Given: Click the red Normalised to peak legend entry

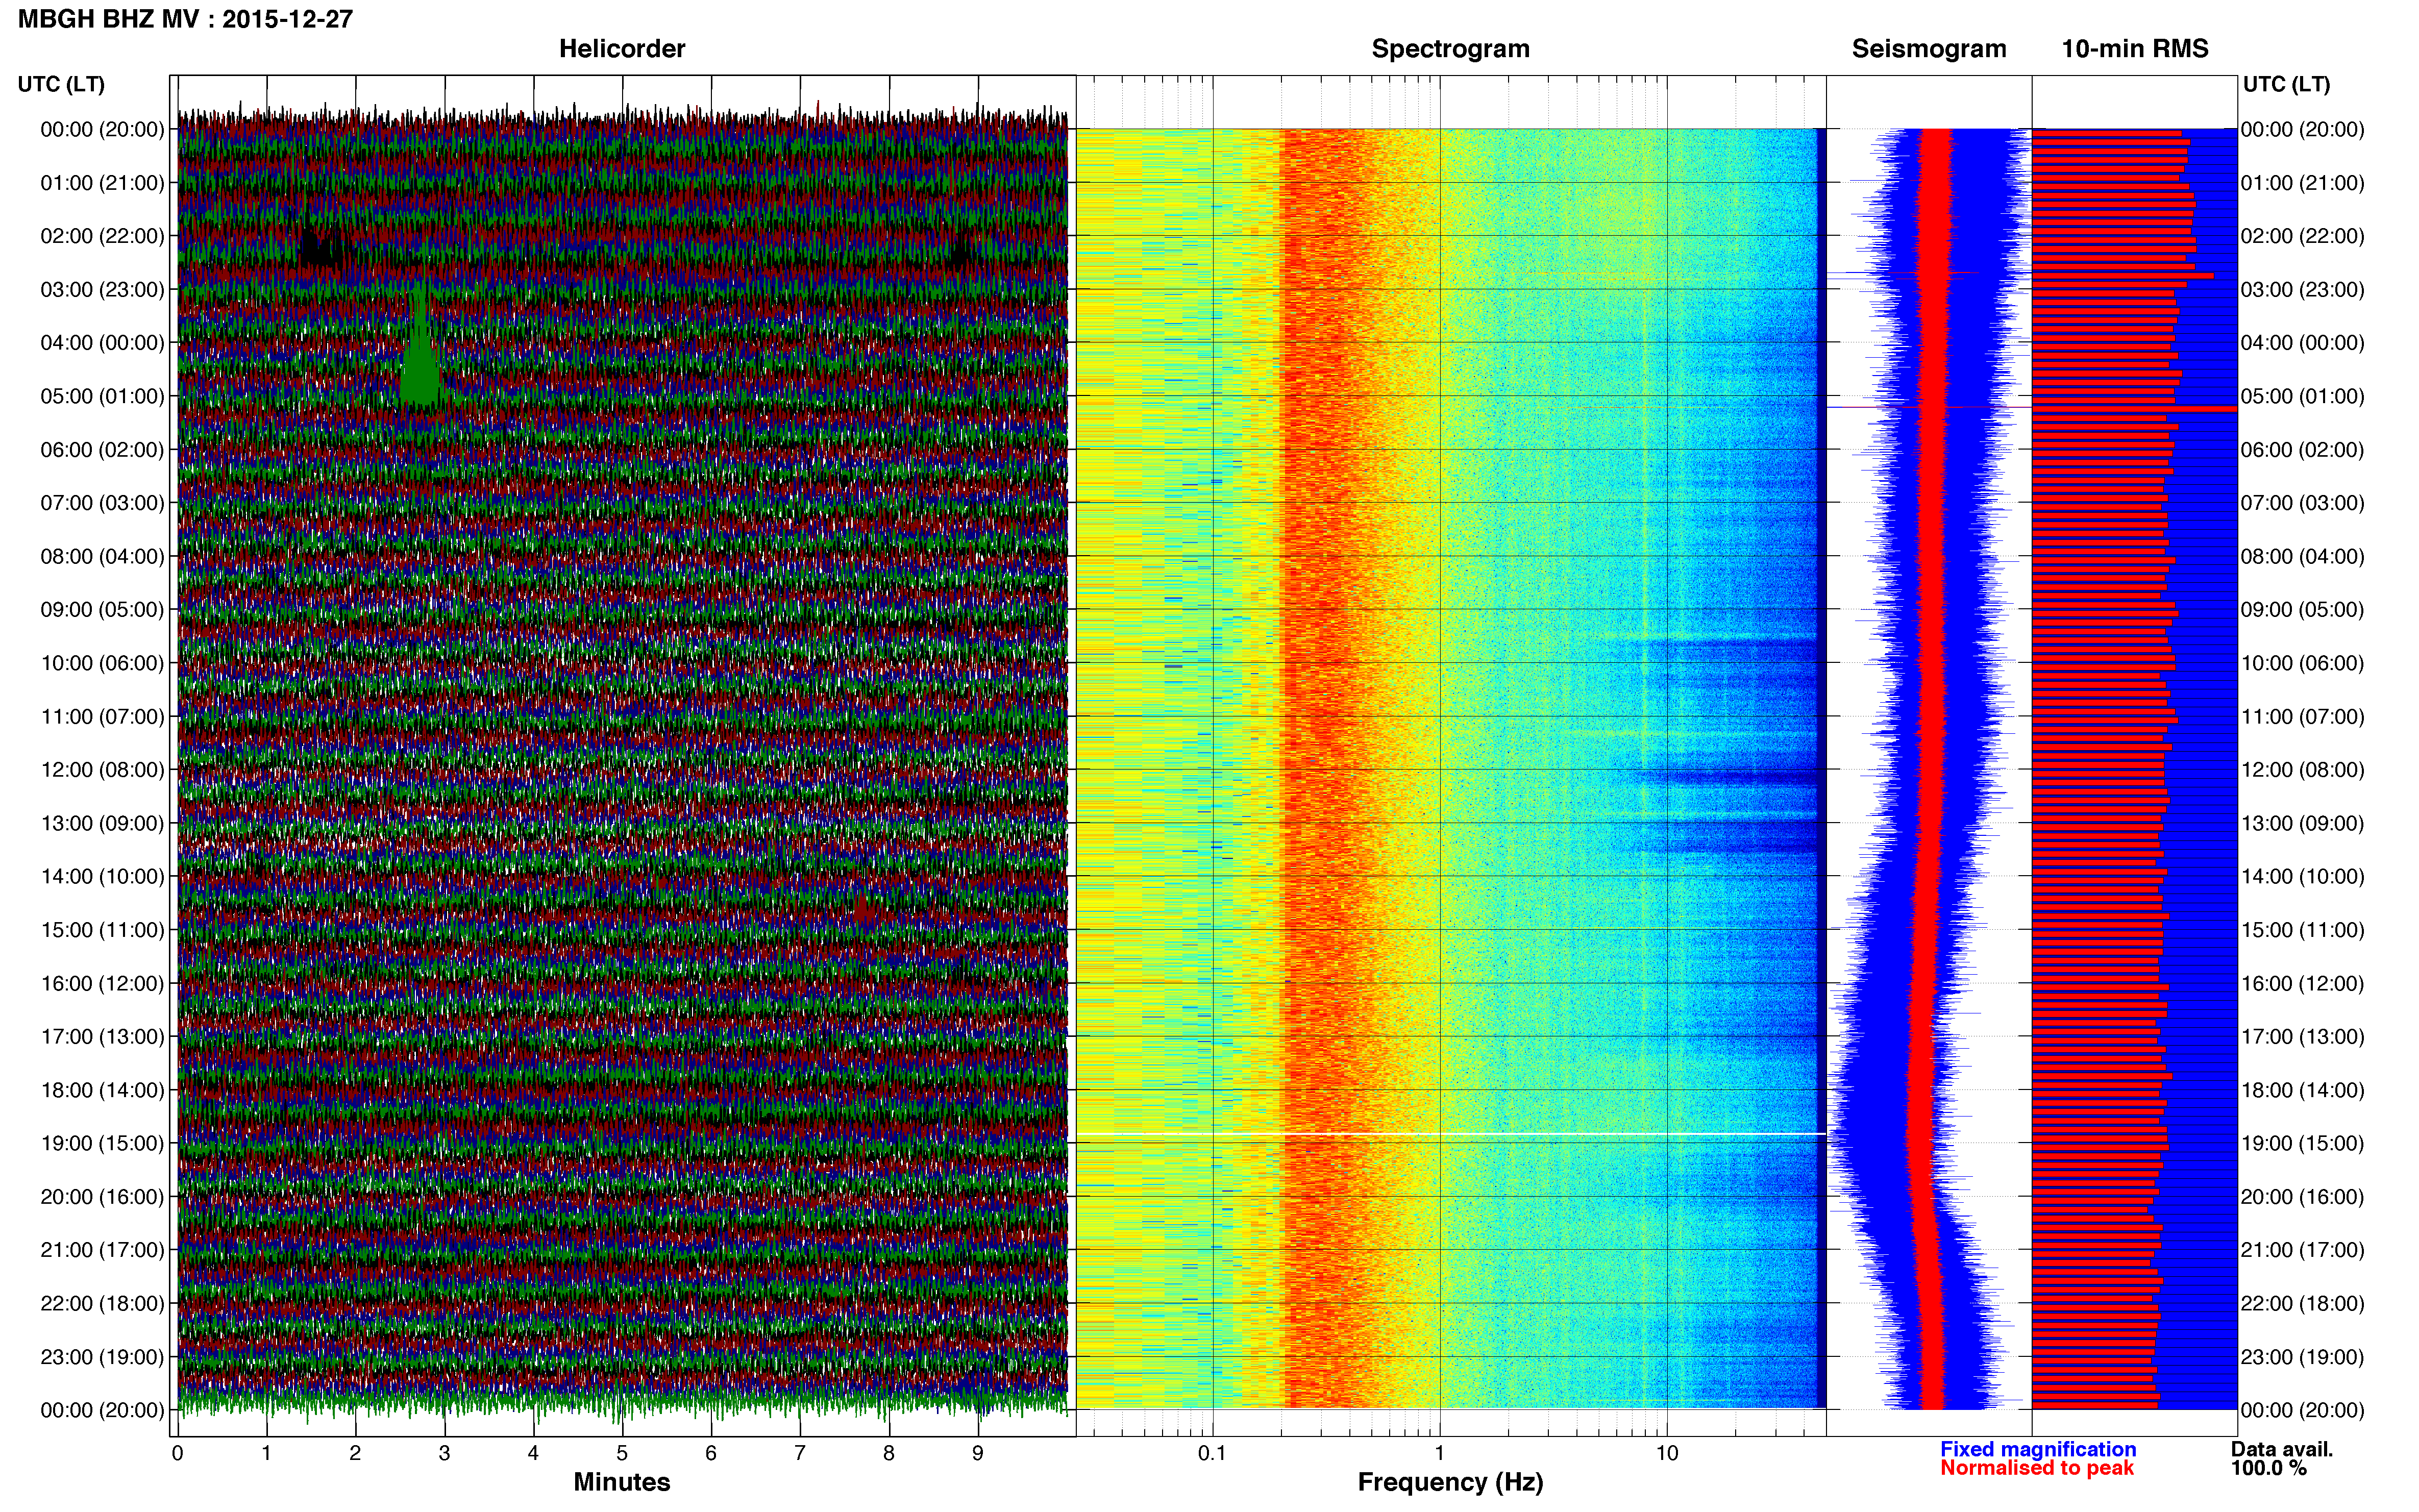Looking at the screenshot, I should 2037,1468.
